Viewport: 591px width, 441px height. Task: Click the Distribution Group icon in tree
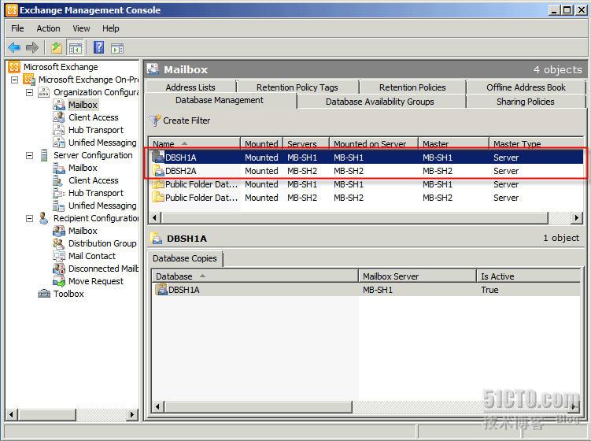tap(59, 243)
